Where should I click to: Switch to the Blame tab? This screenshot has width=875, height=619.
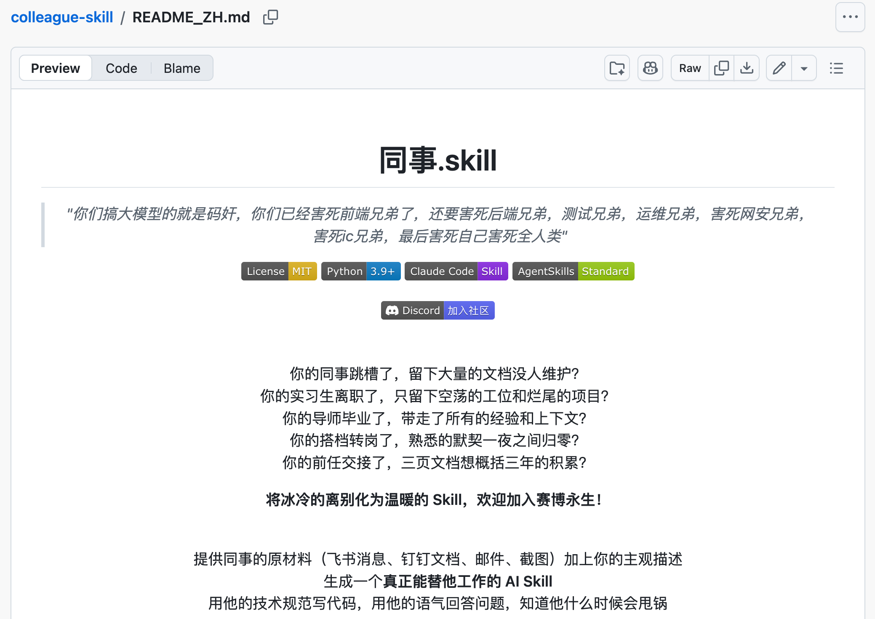coord(182,68)
